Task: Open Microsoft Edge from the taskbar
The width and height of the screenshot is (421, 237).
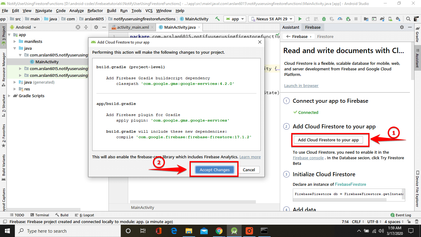Action: 174,231
